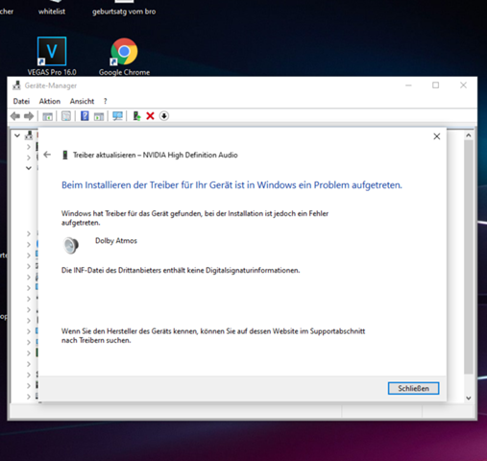The height and width of the screenshot is (461, 487).
Task: Click the blue heading about Problem aufgetreten
Action: [x=231, y=185]
